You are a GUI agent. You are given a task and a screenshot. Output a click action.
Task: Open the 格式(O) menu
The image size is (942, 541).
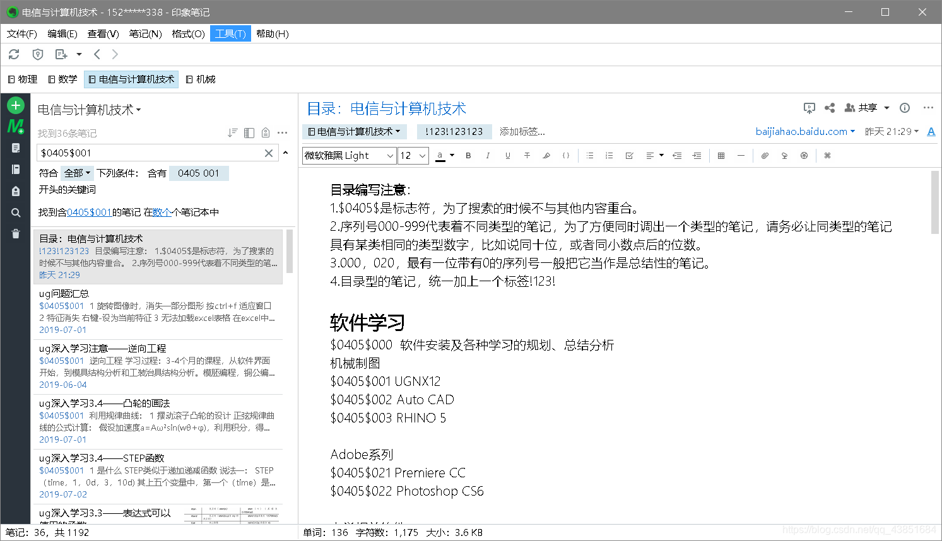click(189, 33)
